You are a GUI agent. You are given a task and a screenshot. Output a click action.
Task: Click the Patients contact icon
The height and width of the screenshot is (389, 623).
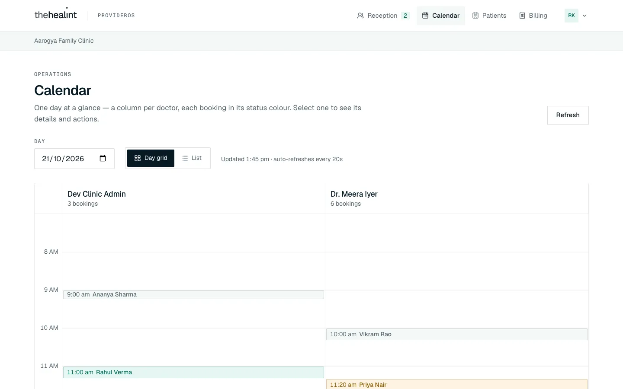[475, 16]
